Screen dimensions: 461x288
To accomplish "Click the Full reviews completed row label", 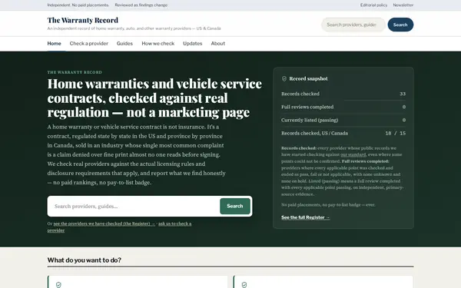I will [307, 107].
